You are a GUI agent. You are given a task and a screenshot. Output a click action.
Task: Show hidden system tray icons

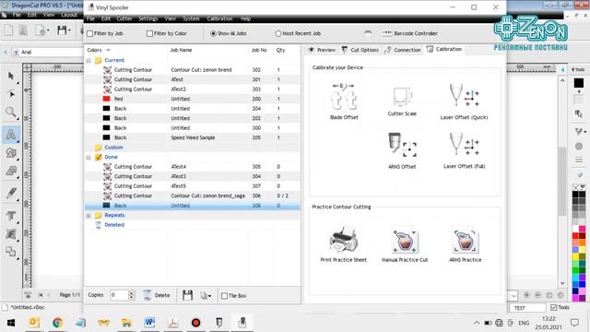point(477,323)
